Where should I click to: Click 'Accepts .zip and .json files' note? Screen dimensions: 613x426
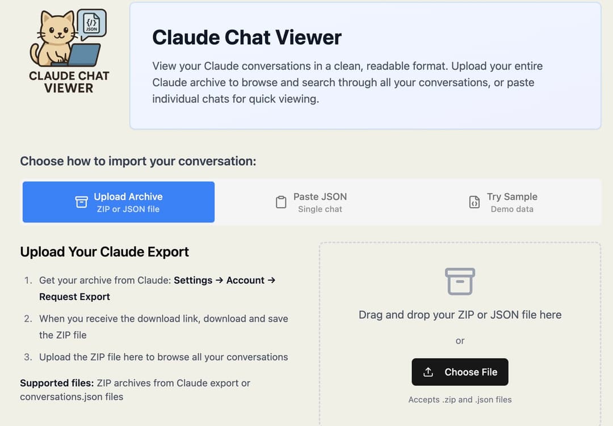[x=460, y=400]
